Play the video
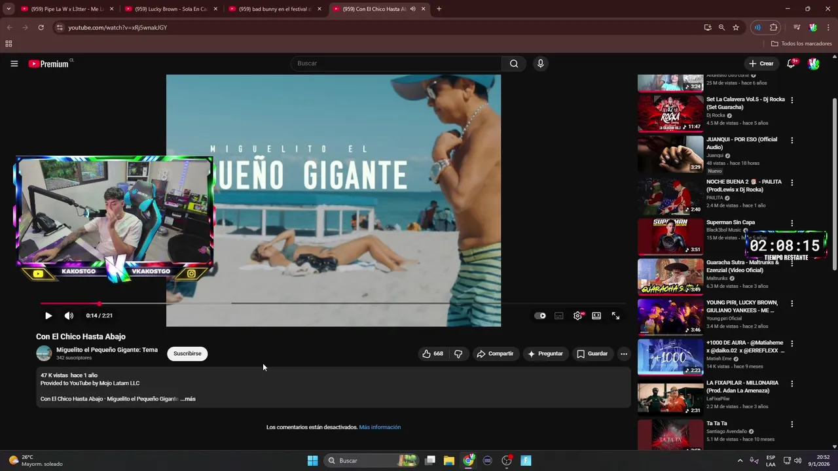Image resolution: width=838 pixels, height=471 pixels. coord(48,315)
